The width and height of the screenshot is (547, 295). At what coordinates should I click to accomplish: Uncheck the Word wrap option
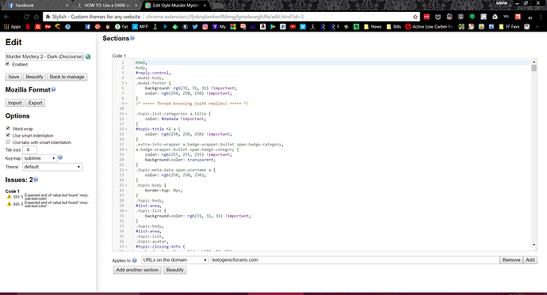coord(8,128)
